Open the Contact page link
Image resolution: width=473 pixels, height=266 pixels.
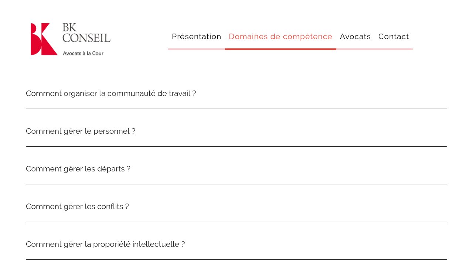tap(394, 37)
